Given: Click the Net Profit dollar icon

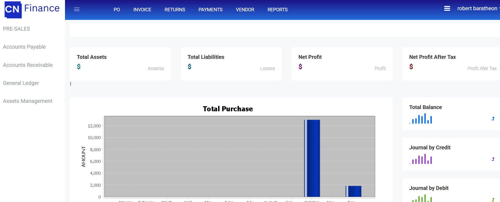Looking at the screenshot, I should 300,67.
